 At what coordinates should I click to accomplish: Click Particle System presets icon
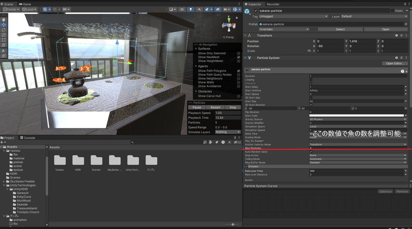[x=402, y=58]
